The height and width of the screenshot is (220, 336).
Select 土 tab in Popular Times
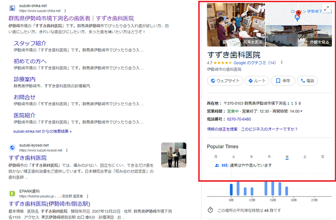pos(304,156)
